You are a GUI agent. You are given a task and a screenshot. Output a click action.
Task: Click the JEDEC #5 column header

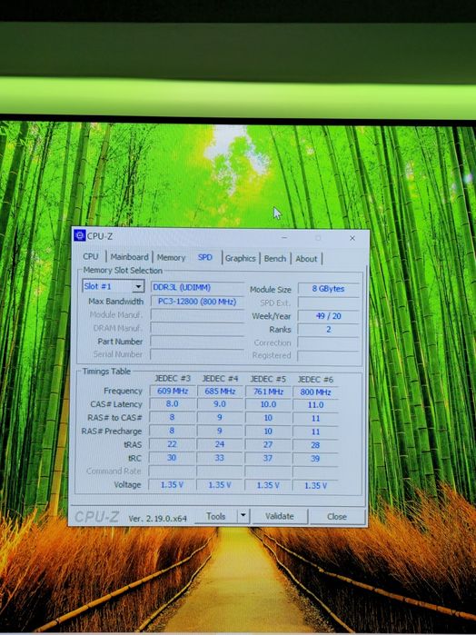(x=268, y=379)
